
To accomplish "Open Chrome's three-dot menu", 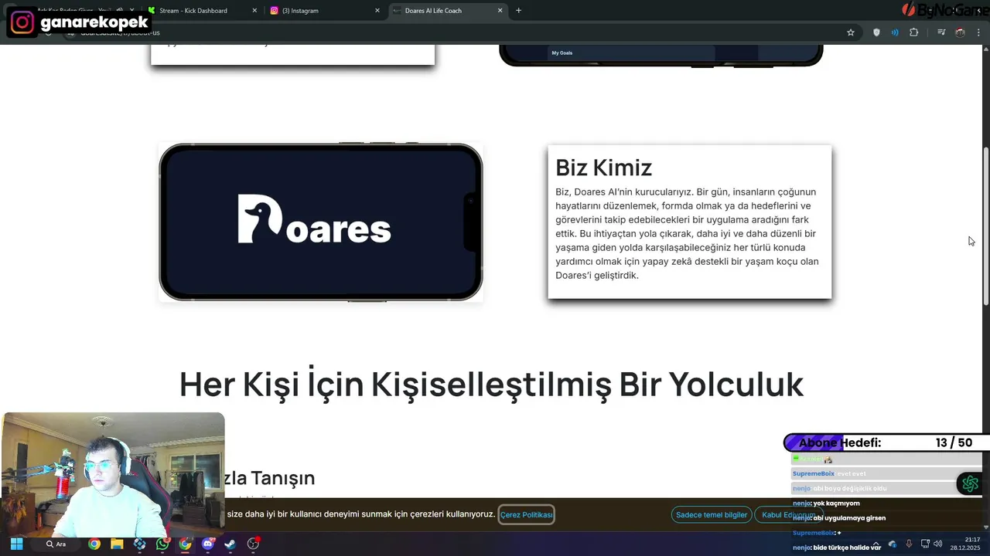I will (x=978, y=32).
